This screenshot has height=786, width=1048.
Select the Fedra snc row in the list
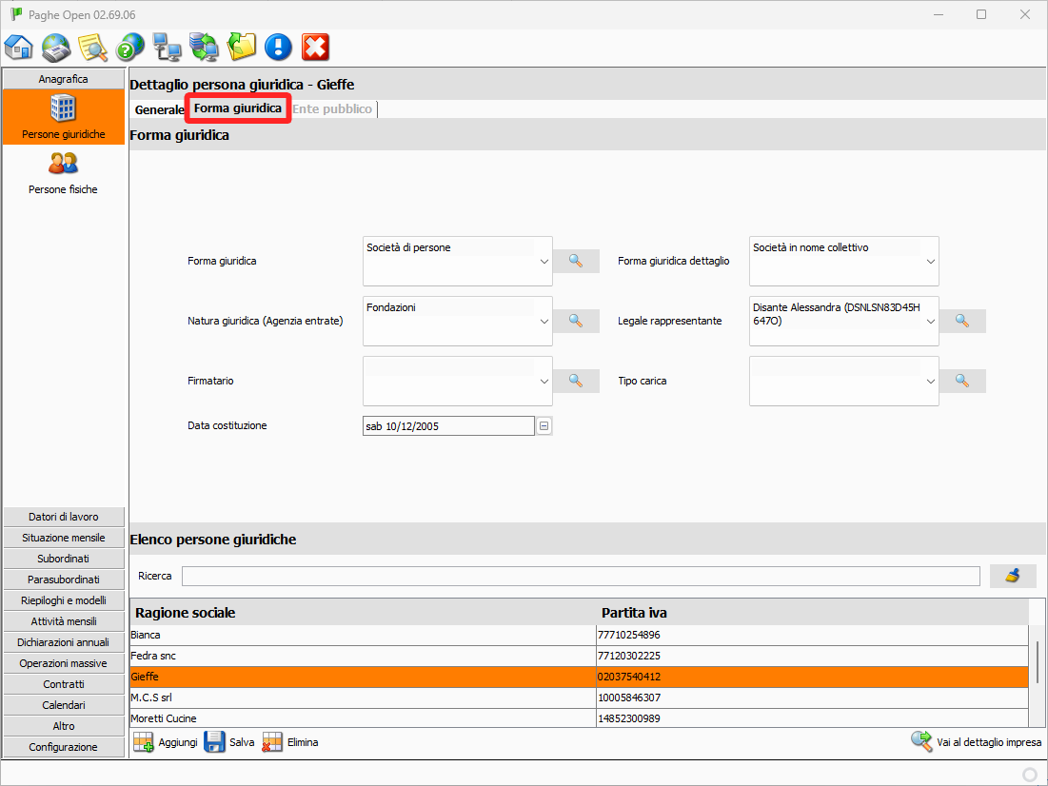pos(362,656)
